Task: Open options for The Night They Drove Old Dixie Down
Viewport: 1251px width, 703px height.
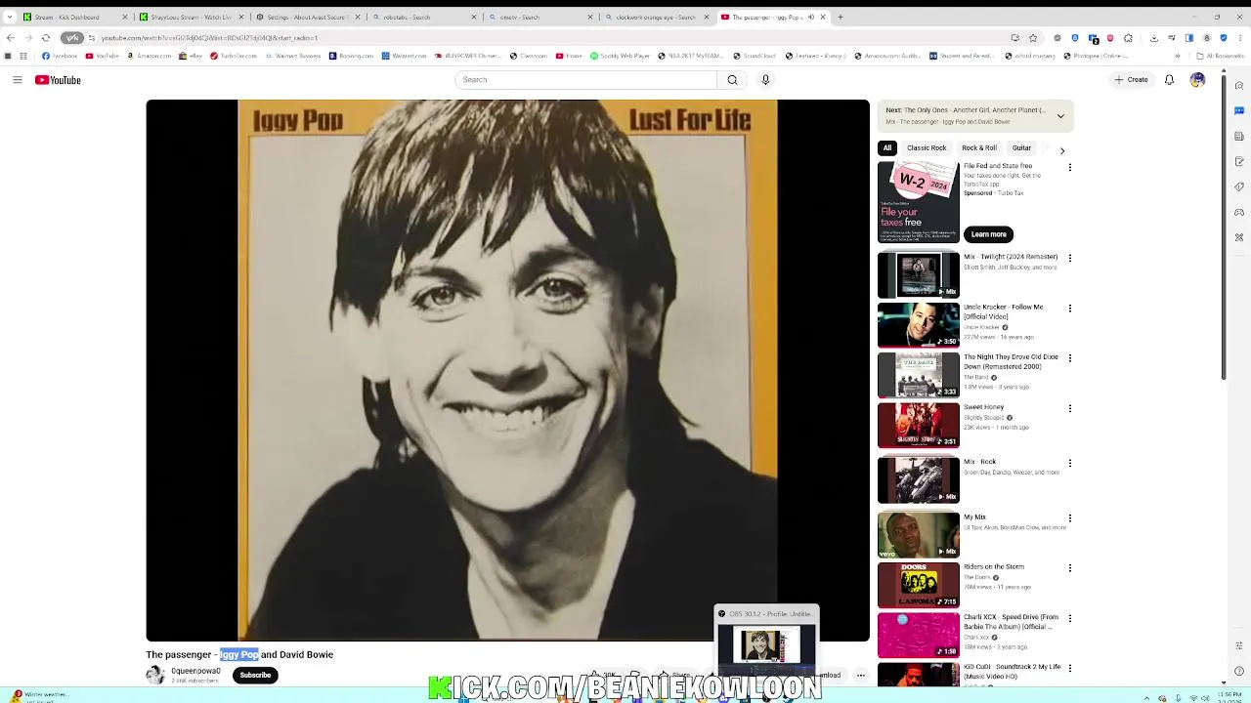Action: (x=1069, y=358)
